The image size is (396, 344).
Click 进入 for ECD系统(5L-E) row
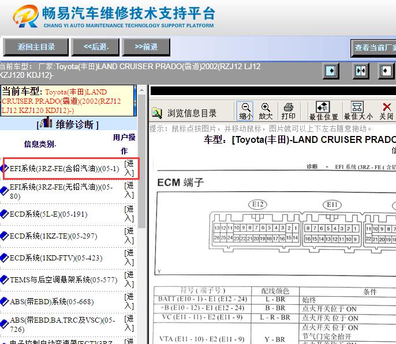click(129, 213)
